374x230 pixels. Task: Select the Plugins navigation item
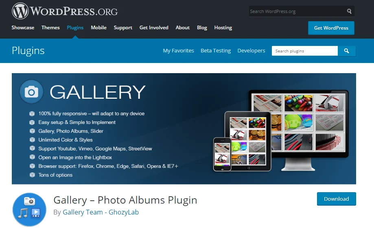pyautogui.click(x=75, y=28)
